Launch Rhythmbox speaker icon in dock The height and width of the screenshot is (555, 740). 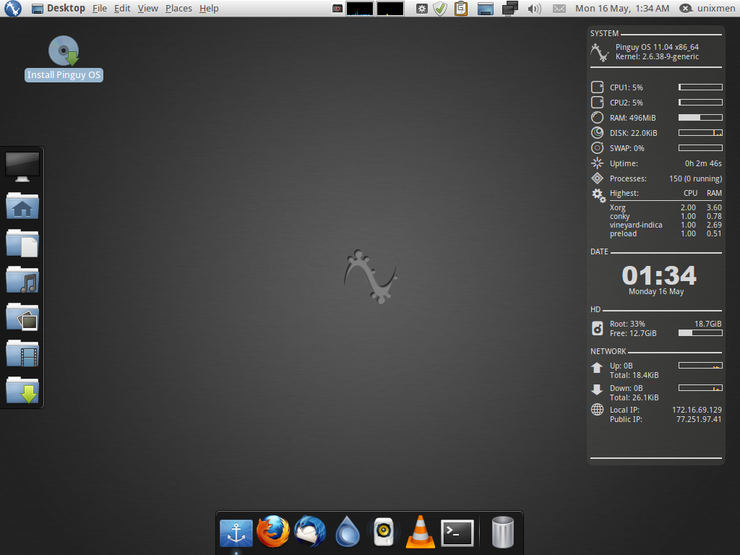384,532
